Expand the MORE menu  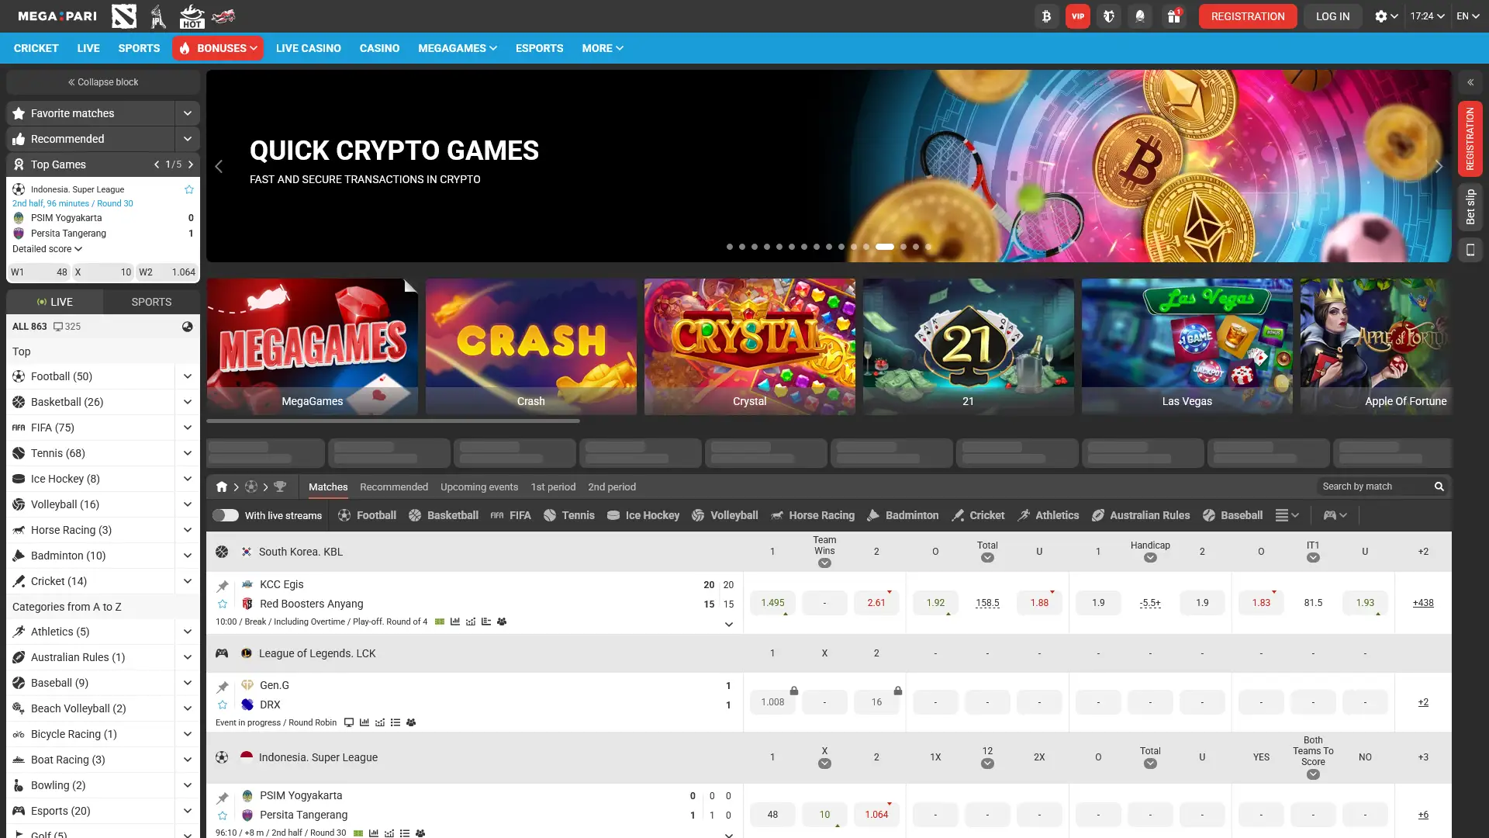click(x=603, y=48)
